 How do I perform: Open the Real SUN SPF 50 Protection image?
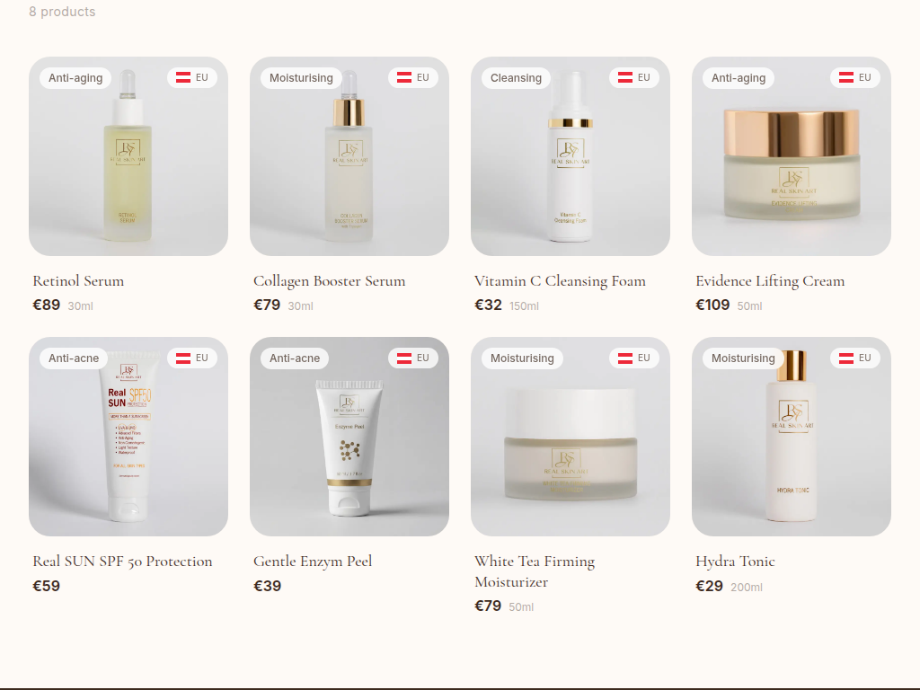(128, 436)
